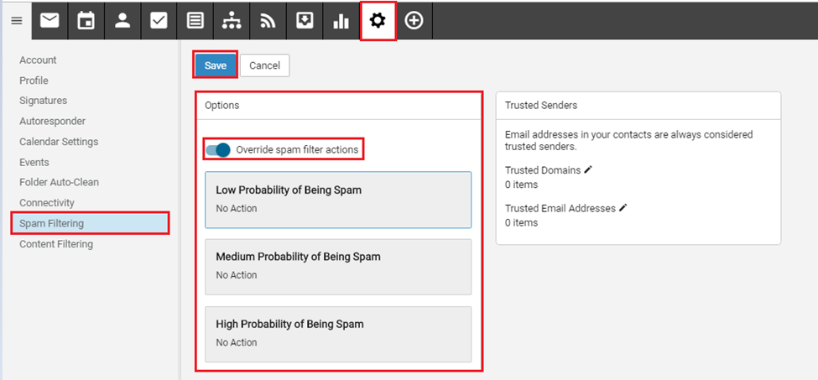The image size is (818, 380).
Task: Open Low Probability of Being Spam option
Action: point(338,200)
